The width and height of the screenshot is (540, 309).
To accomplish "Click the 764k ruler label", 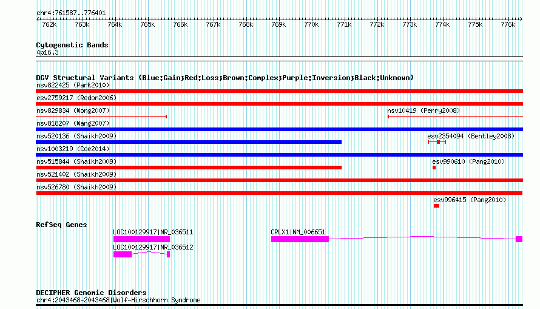I will [x=115, y=24].
